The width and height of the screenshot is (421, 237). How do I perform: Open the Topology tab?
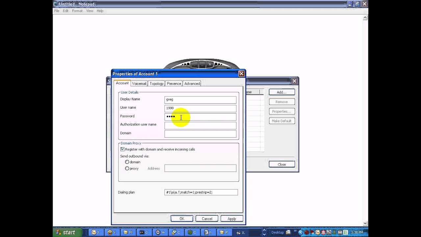click(x=157, y=84)
